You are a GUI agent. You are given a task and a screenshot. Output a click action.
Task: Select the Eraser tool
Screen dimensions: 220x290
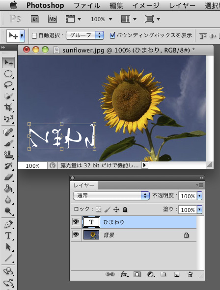click(8, 177)
